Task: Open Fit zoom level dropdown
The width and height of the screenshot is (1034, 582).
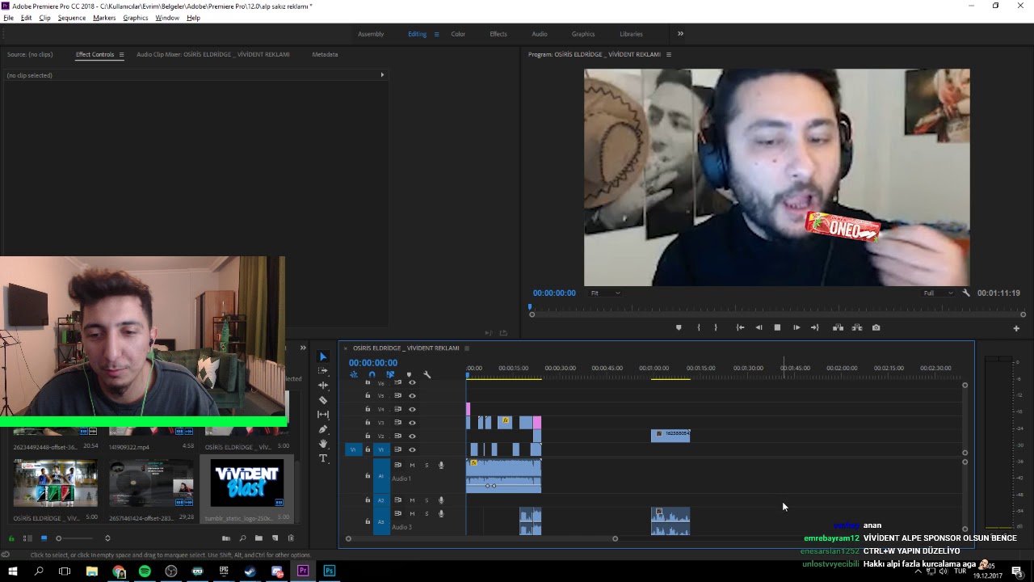Action: 604,293
